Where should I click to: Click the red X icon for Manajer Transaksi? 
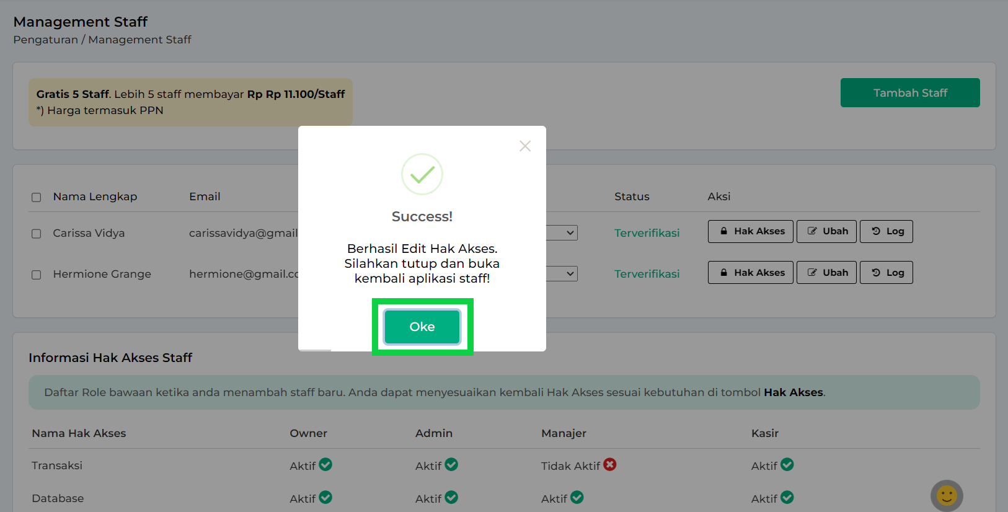coord(610,464)
